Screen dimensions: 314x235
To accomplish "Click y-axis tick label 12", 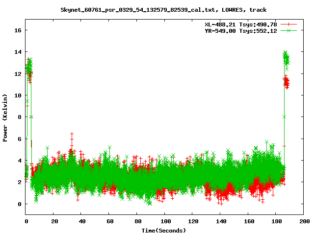I will [x=18, y=74].
